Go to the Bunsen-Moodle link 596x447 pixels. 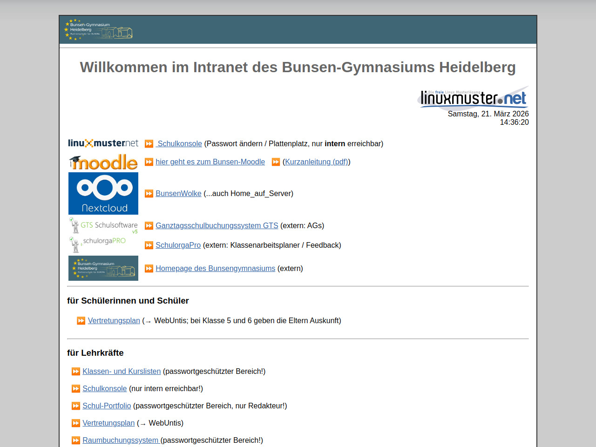click(210, 162)
